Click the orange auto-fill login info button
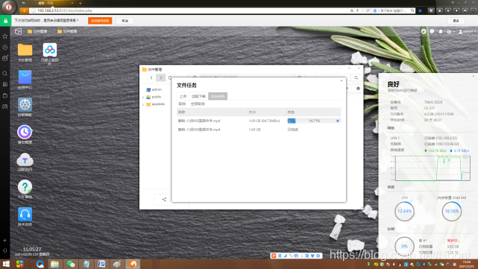The width and height of the screenshot is (478, 269). [100, 21]
